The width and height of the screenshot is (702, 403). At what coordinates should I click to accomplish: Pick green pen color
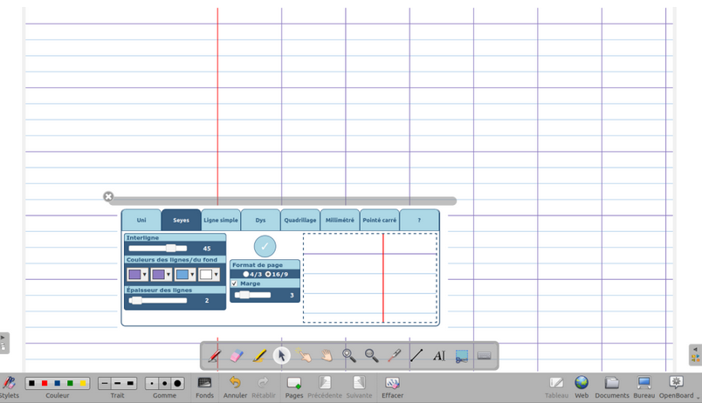pos(71,383)
